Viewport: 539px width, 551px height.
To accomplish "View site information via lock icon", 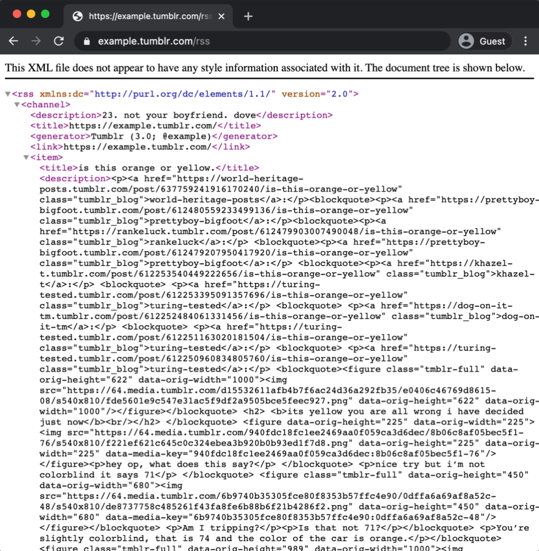I will pos(86,42).
